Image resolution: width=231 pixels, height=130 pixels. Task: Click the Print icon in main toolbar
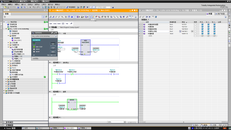click(18, 7)
